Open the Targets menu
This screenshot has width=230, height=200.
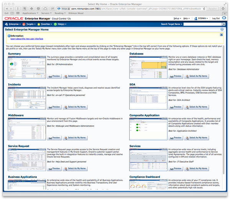pos(29,24)
